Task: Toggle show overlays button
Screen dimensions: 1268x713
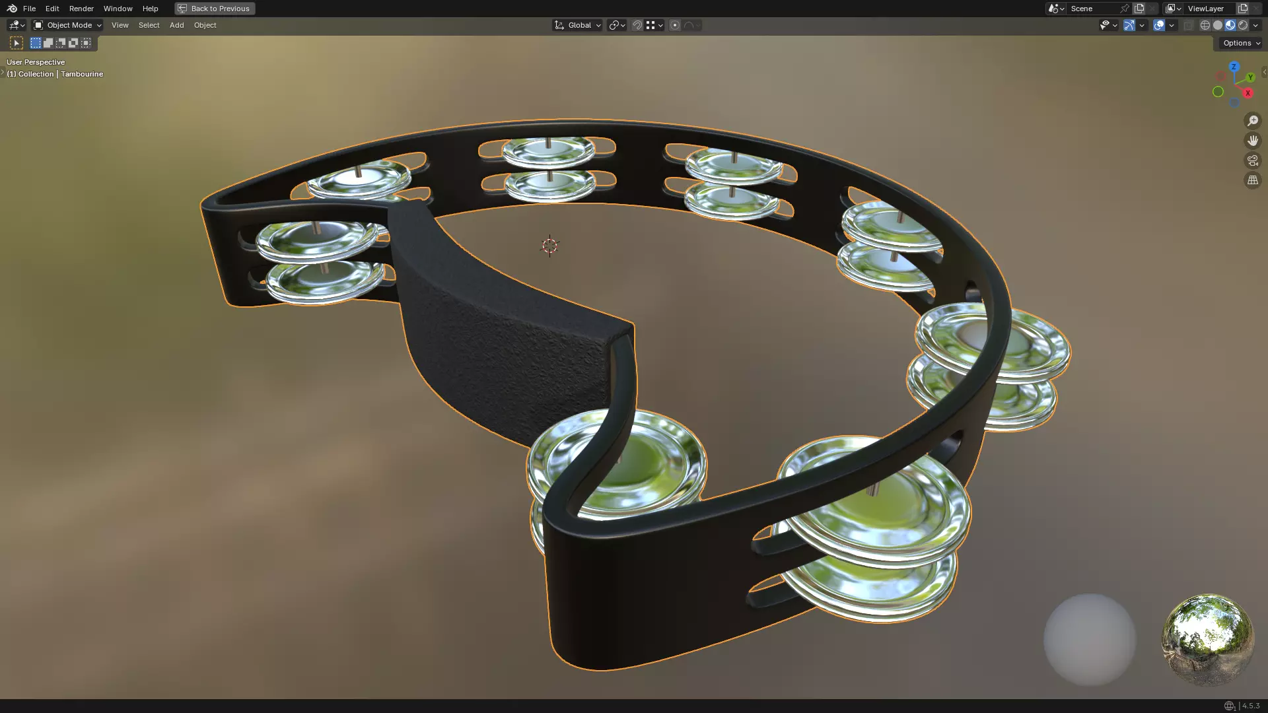Action: pos(1159,25)
